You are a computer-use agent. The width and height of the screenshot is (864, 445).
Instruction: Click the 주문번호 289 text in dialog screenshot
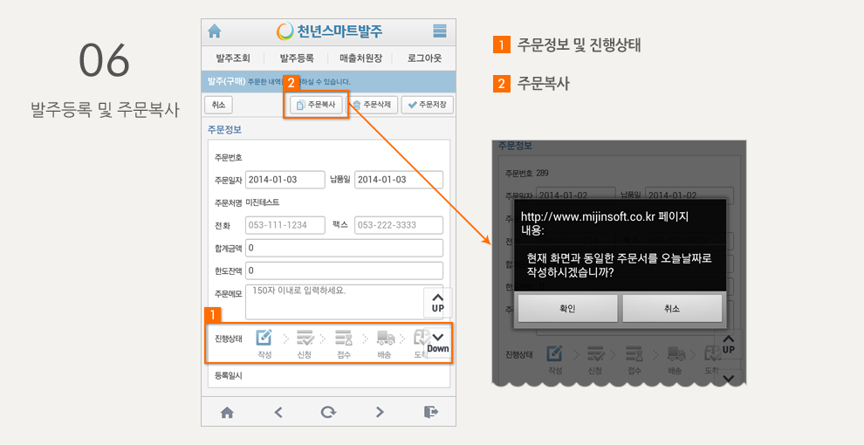point(527,173)
